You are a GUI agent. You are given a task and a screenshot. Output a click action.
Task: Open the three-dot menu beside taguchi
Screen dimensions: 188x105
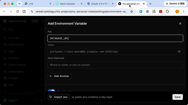(36, 100)
